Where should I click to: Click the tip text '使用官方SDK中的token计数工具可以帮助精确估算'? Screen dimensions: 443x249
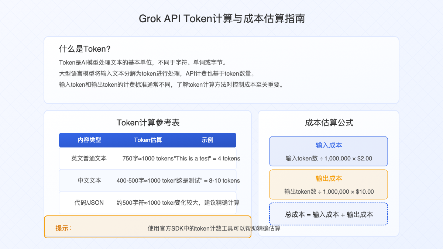click(x=214, y=228)
